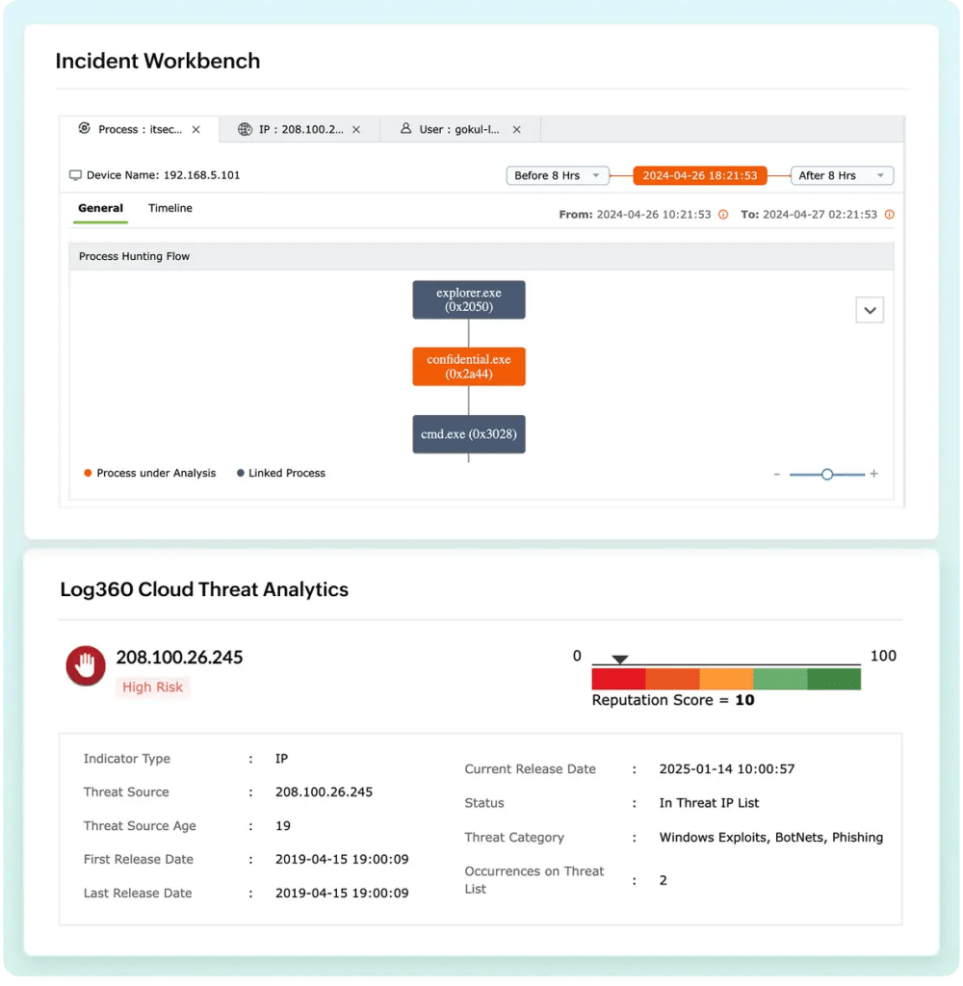The width and height of the screenshot is (963, 986).
Task: Close the Process itsec tab
Action: point(196,130)
